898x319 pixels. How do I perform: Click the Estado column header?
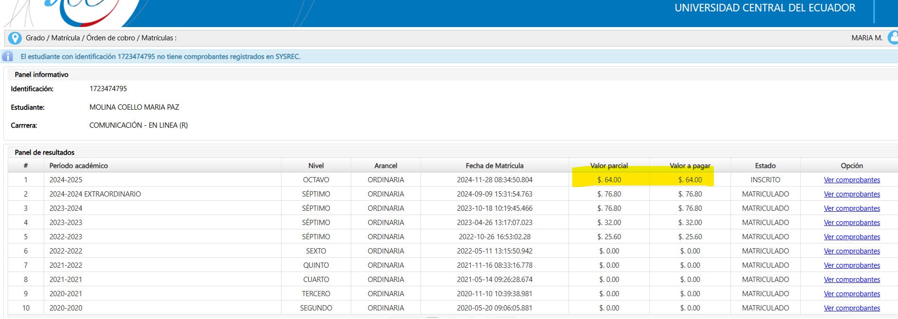click(766, 166)
